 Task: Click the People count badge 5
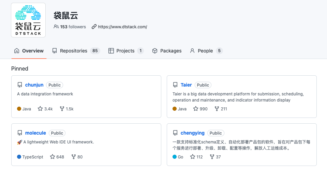coord(219,51)
